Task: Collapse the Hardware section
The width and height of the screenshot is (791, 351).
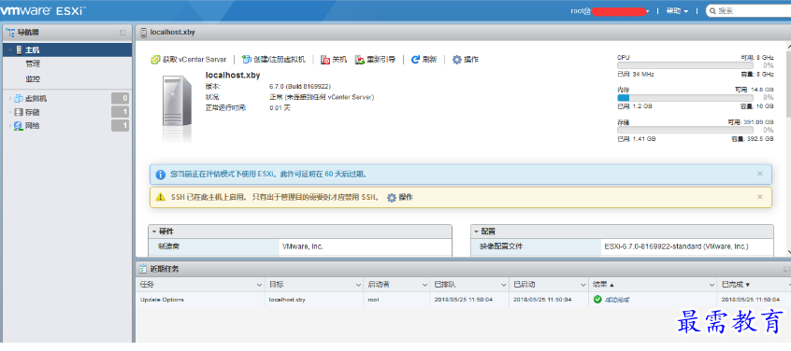Action: [154, 232]
